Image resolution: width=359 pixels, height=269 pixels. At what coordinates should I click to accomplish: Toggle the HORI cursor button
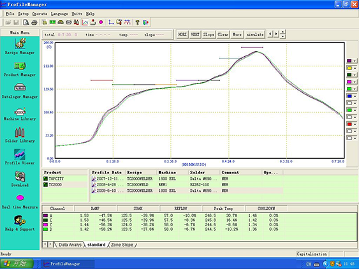(x=182, y=34)
